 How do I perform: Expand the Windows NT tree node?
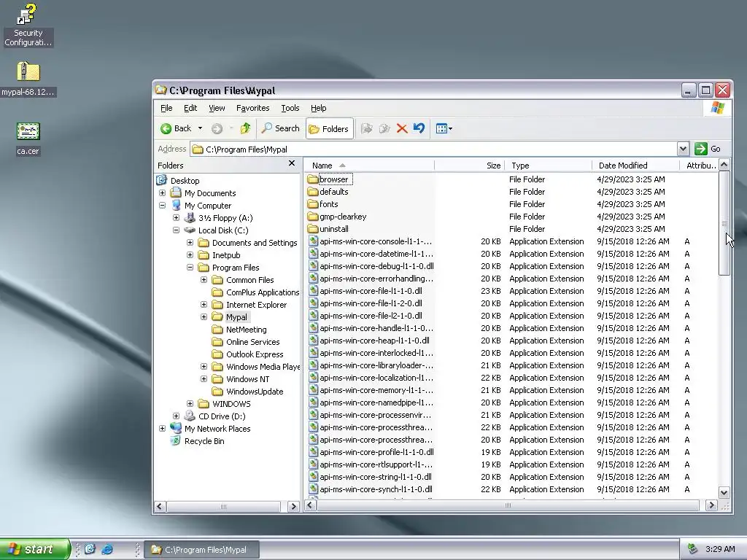(204, 378)
